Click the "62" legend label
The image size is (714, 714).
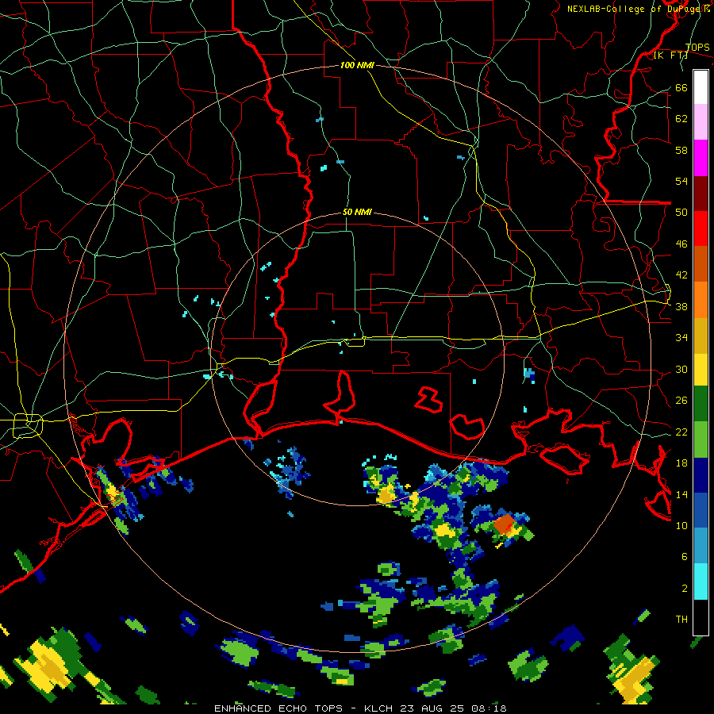coord(681,118)
